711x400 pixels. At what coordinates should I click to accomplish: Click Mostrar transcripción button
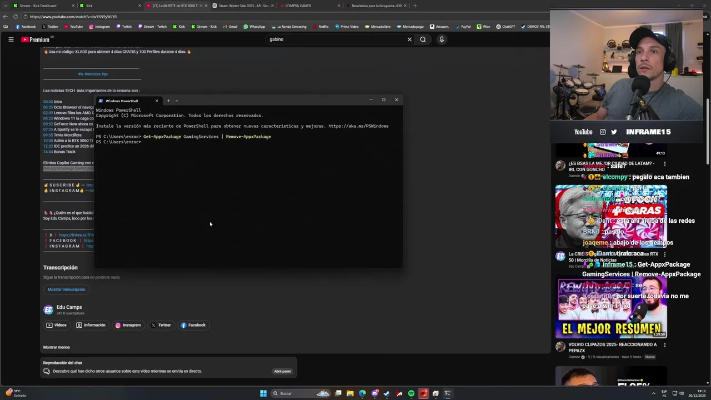(66, 289)
